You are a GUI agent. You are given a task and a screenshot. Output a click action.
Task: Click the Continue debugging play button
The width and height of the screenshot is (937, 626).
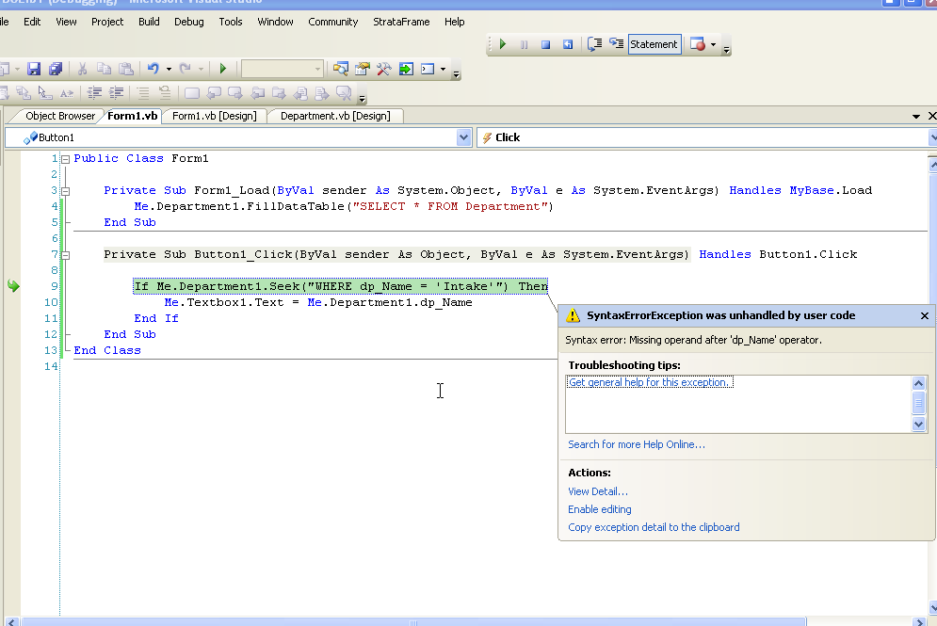(503, 44)
